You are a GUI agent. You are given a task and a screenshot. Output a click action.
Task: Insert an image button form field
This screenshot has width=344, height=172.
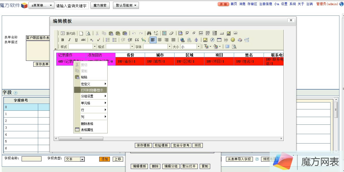click(228, 33)
